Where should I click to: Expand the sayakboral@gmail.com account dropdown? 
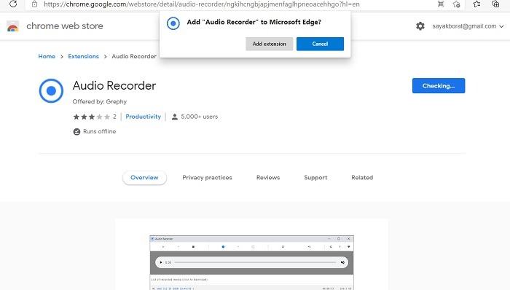point(468,26)
